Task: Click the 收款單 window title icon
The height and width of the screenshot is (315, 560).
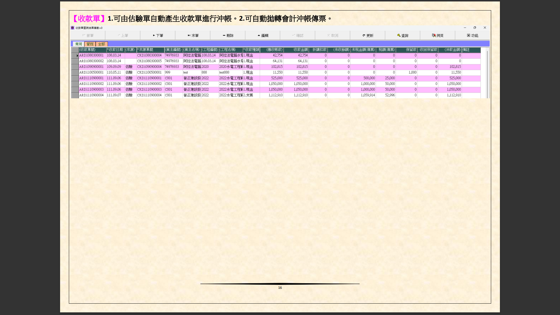Action: point(72,28)
